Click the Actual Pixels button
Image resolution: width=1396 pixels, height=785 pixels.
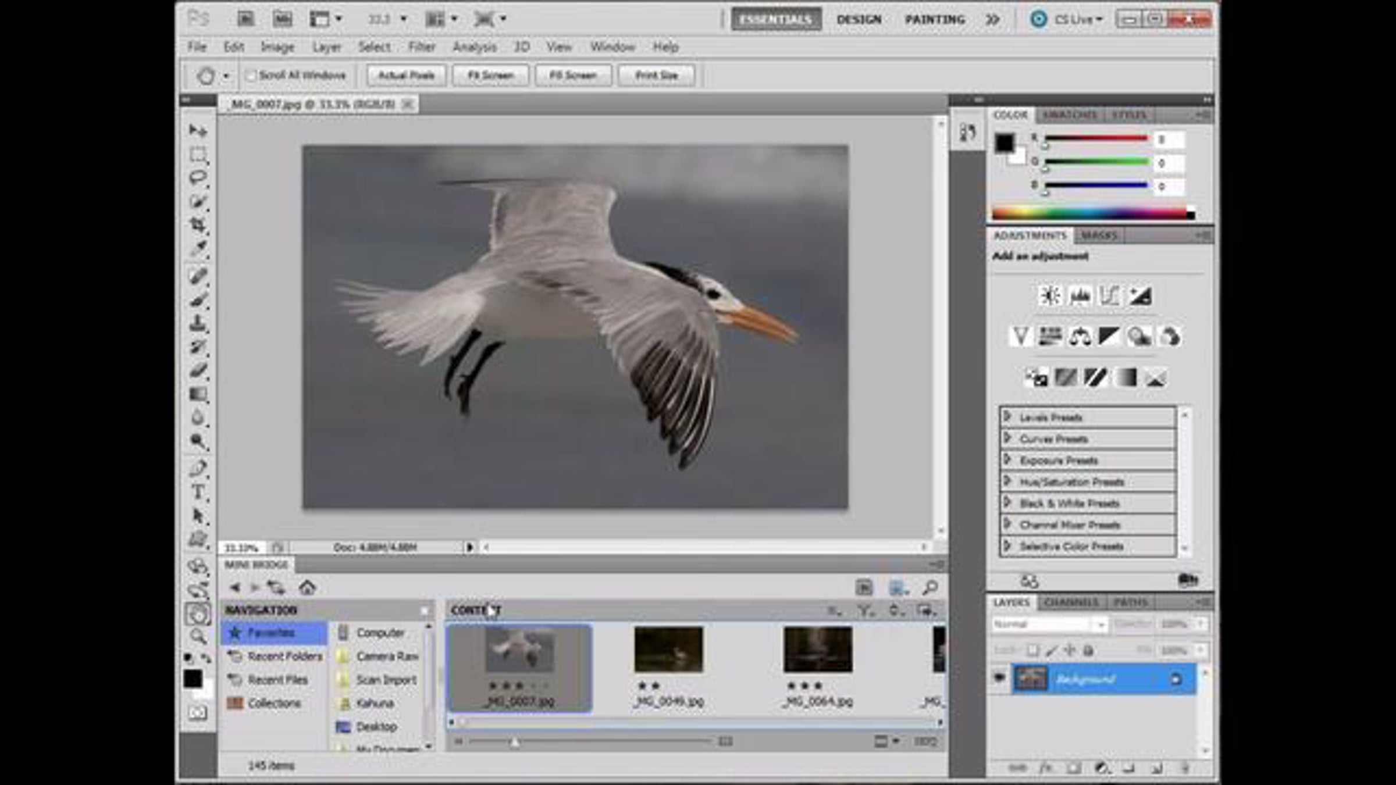[406, 76]
